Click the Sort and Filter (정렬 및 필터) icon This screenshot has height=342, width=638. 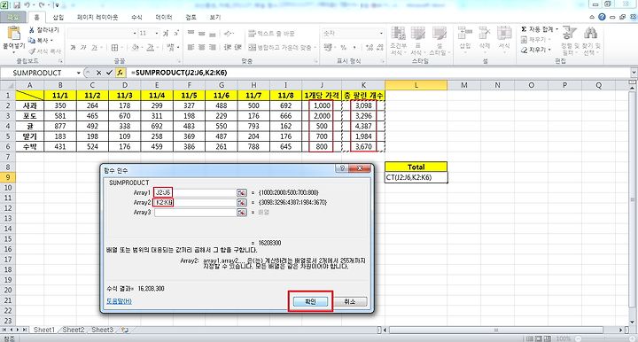pyautogui.click(x=569, y=34)
